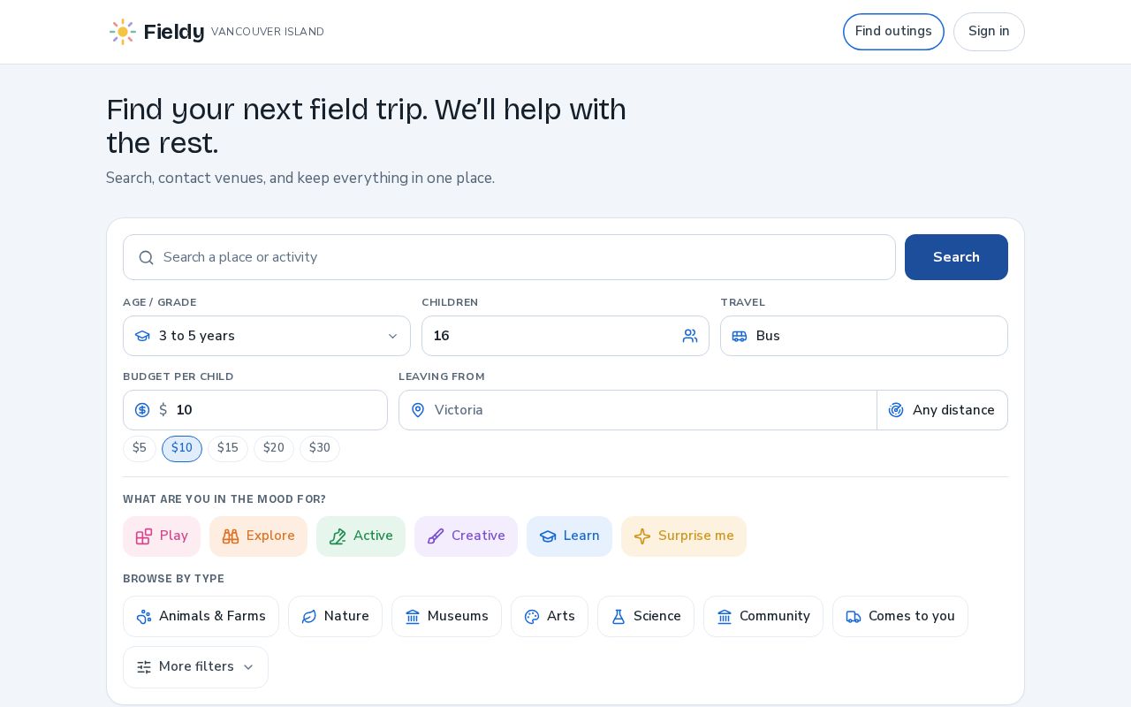Click the blocks icon on Play chip

click(x=144, y=536)
